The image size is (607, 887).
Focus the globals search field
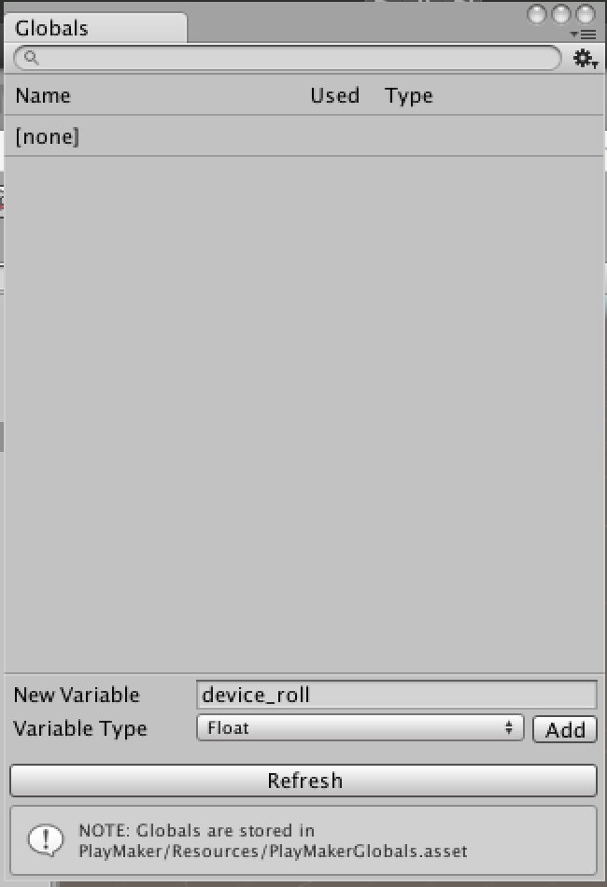coord(288,58)
